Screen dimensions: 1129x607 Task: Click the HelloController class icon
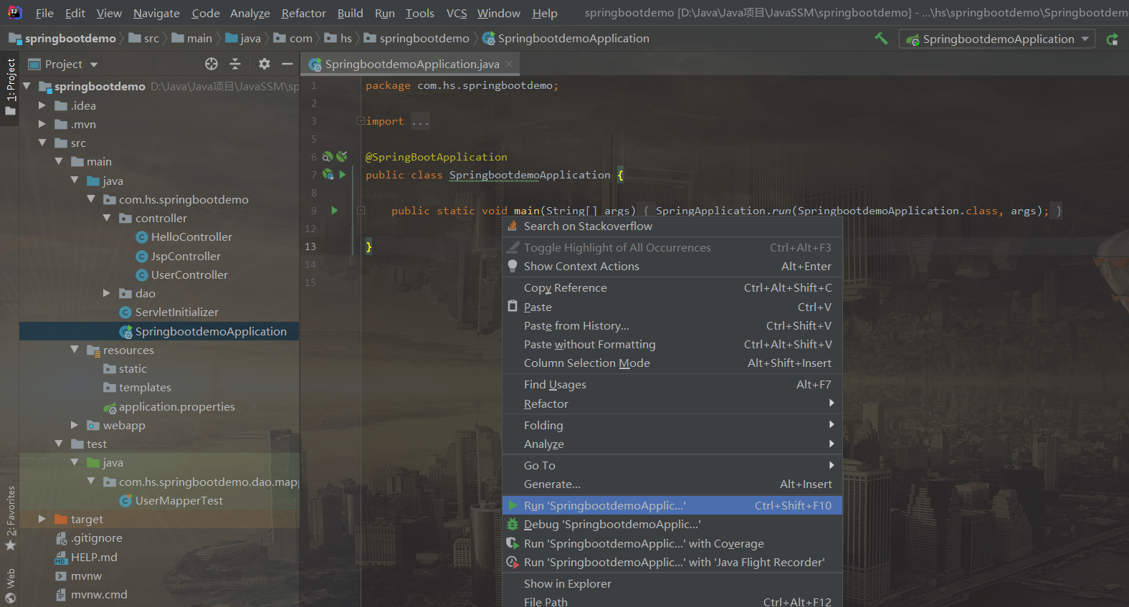142,237
